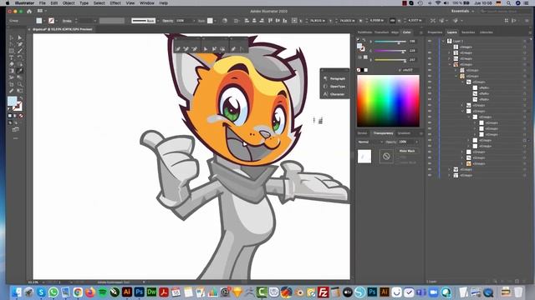
Task: Click Swap Fill and Stroke arrow
Action: click(21, 98)
